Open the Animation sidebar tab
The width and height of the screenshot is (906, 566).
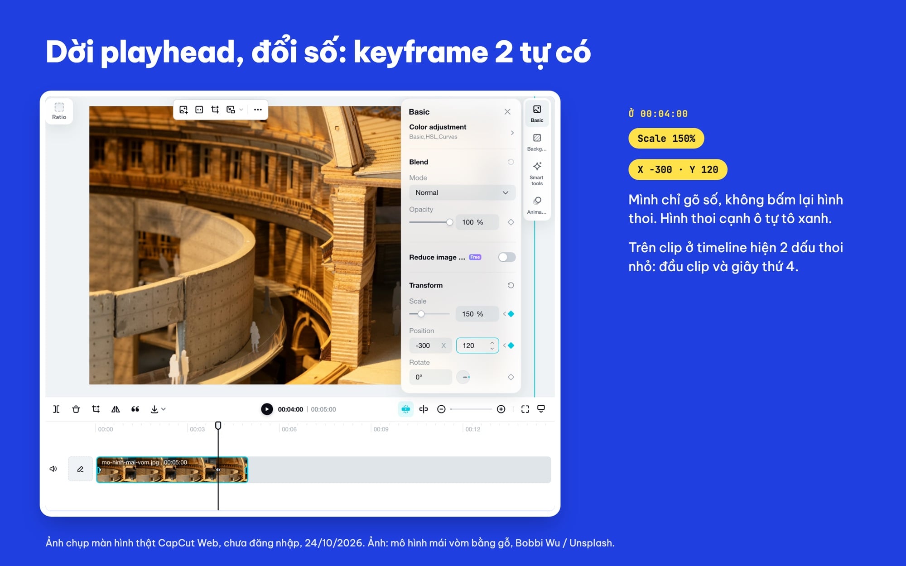(x=537, y=205)
